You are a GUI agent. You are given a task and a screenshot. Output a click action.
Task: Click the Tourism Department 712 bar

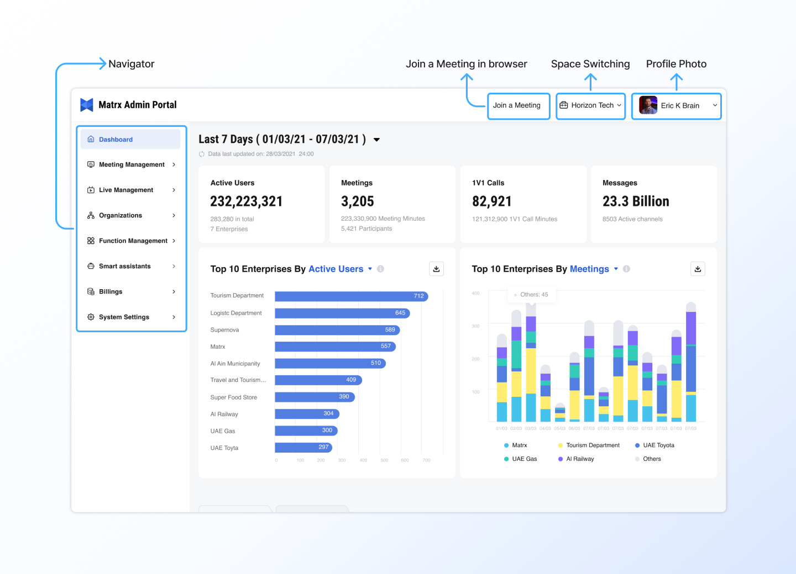351,296
